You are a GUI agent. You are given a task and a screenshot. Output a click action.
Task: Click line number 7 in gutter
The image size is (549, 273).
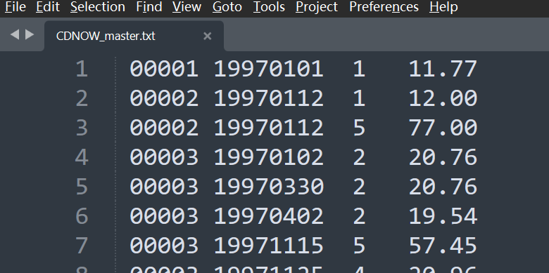(x=82, y=245)
